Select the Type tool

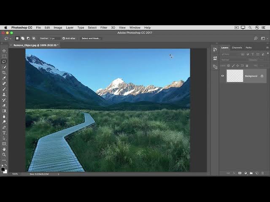[4, 133]
